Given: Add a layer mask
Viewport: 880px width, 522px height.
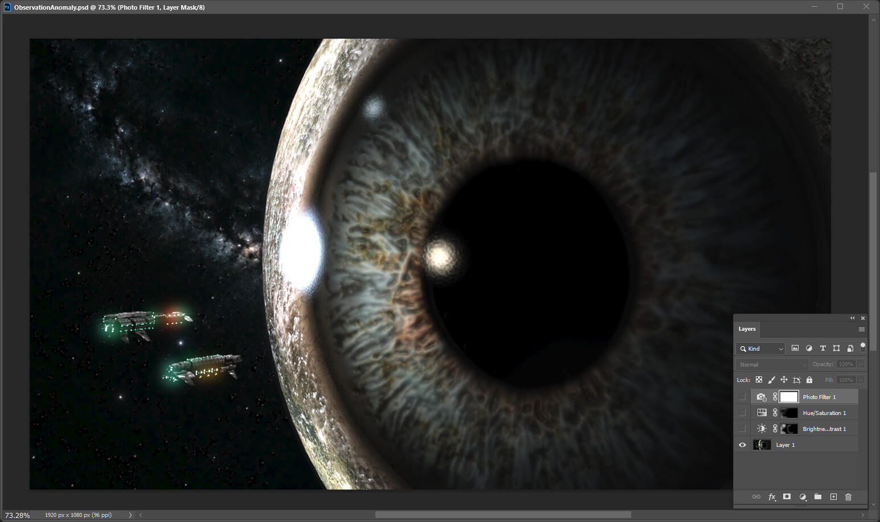Looking at the screenshot, I should tap(787, 497).
